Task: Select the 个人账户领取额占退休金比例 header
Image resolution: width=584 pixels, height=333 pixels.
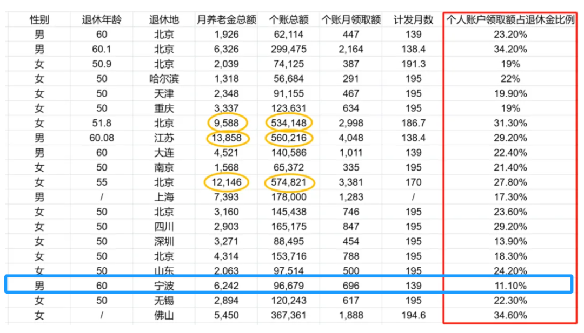Action: point(509,21)
